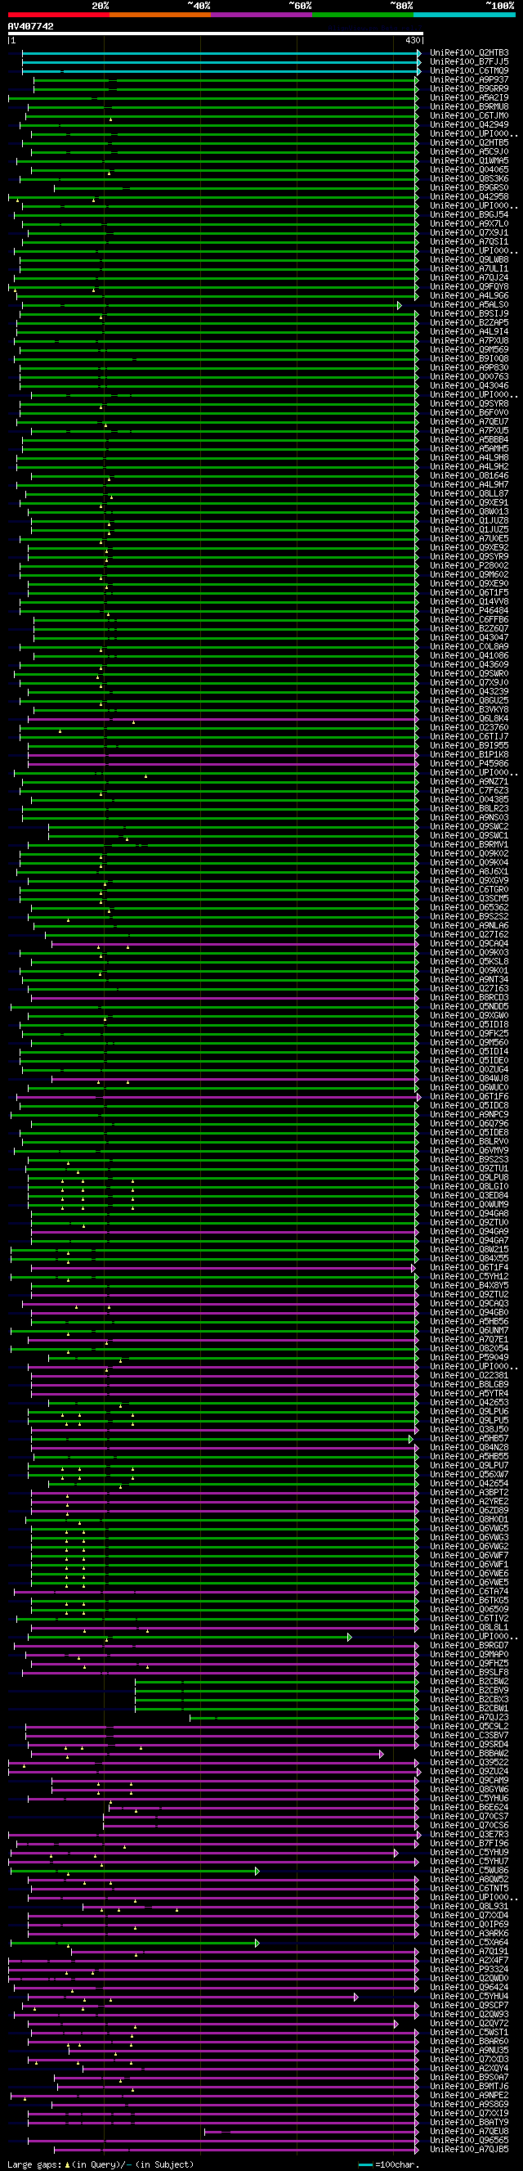
Task: Click the UniRef100_Q9CAQ3 label
Action: point(469,1304)
